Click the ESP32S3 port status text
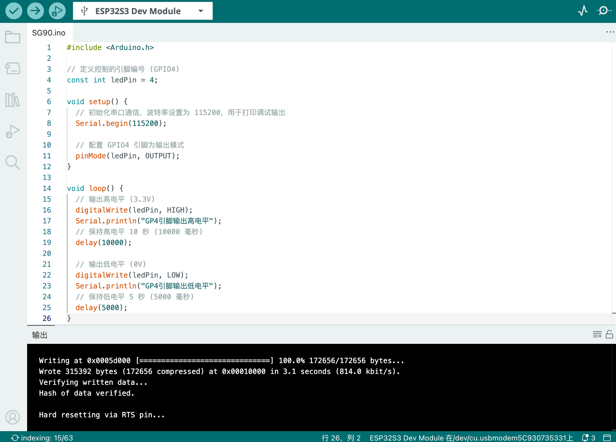This screenshot has width=616, height=442. click(x=471, y=438)
